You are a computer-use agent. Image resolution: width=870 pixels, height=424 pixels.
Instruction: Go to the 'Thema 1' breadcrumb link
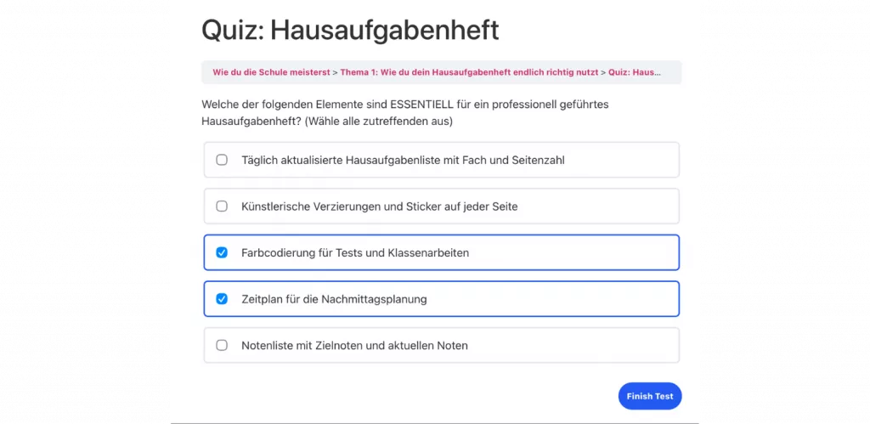[x=469, y=72]
